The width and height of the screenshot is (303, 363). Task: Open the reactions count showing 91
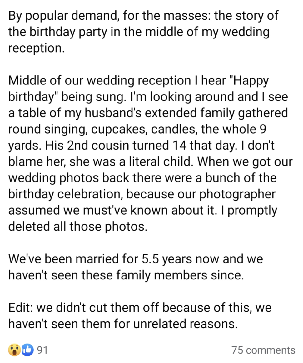click(42, 350)
